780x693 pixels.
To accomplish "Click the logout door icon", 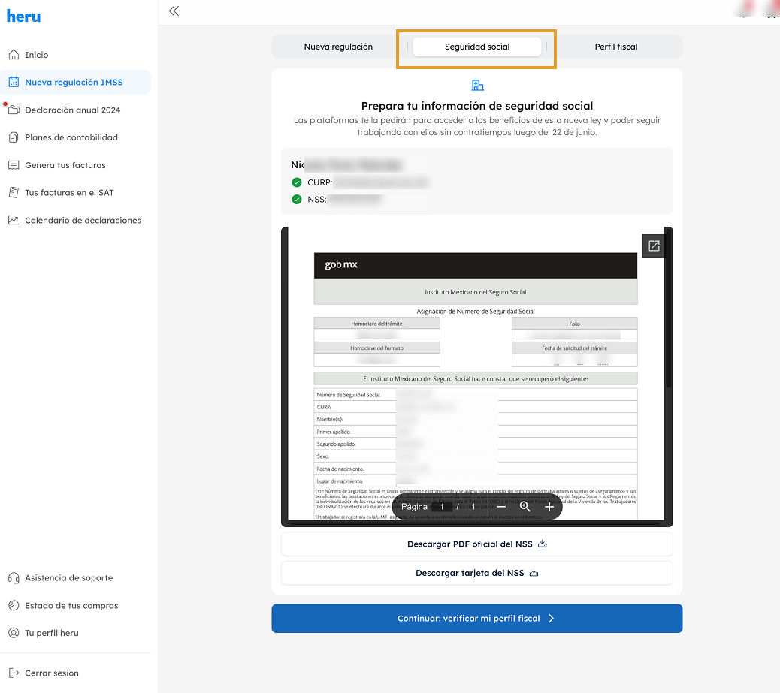I will 14,673.
